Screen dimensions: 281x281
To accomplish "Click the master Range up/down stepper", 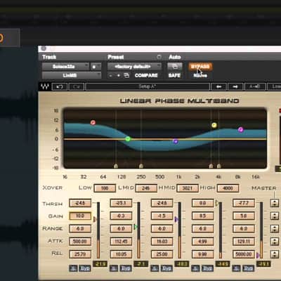I will tap(275, 228).
